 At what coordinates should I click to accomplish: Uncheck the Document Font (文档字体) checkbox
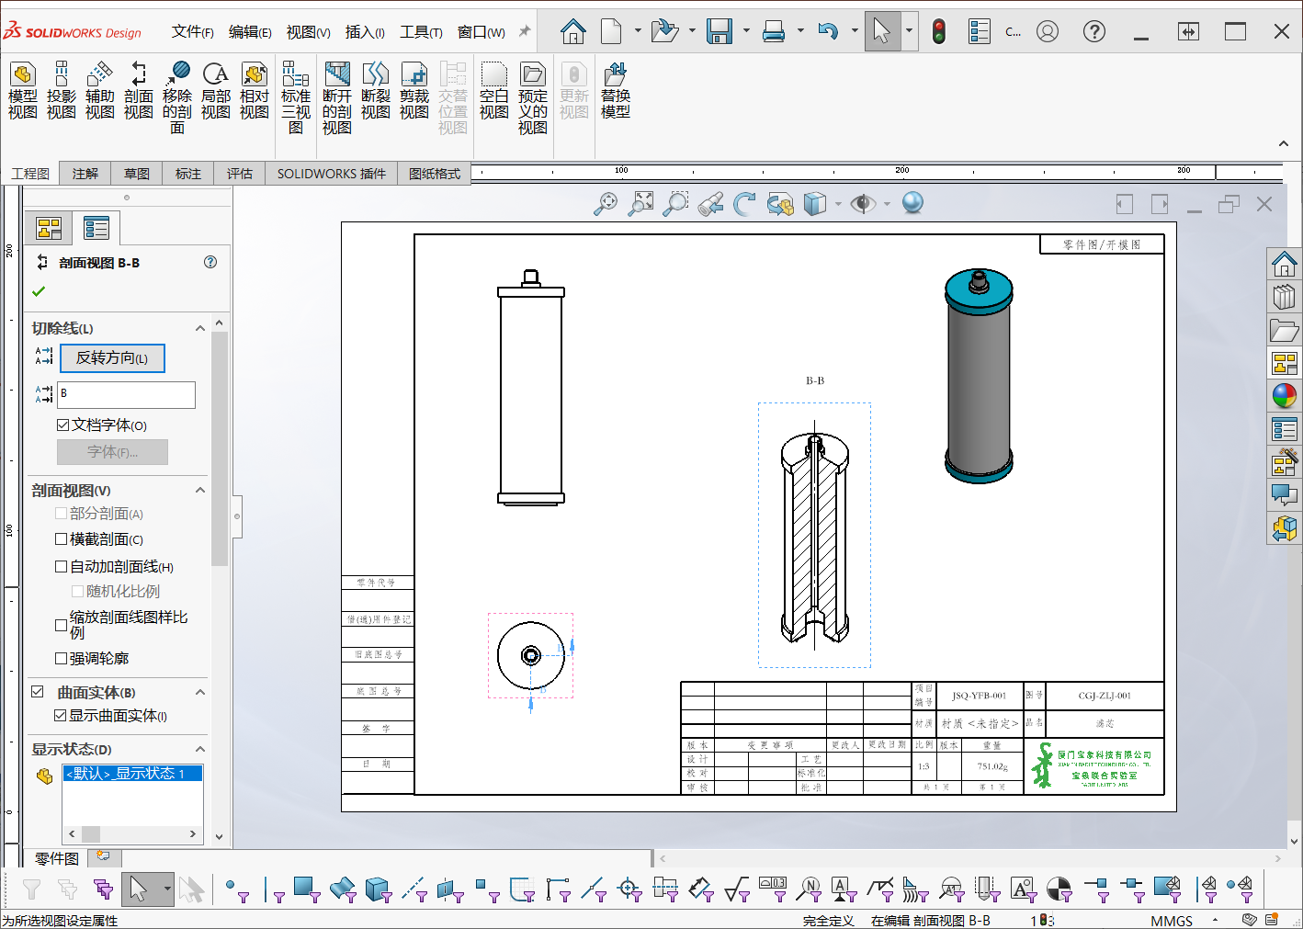click(x=63, y=425)
